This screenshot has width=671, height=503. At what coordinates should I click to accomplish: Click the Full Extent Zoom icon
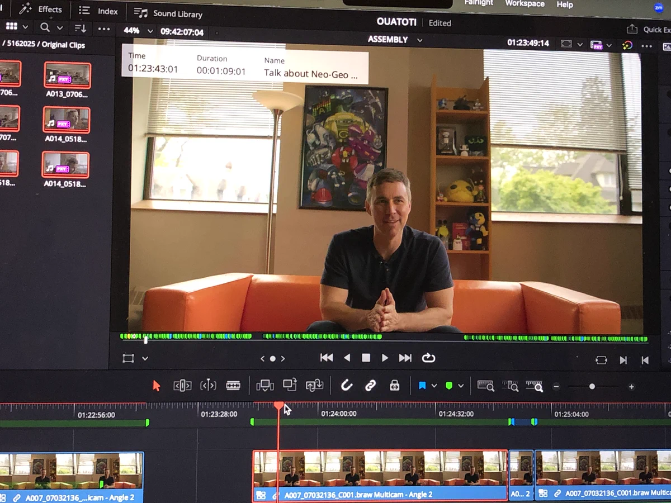pyautogui.click(x=485, y=386)
